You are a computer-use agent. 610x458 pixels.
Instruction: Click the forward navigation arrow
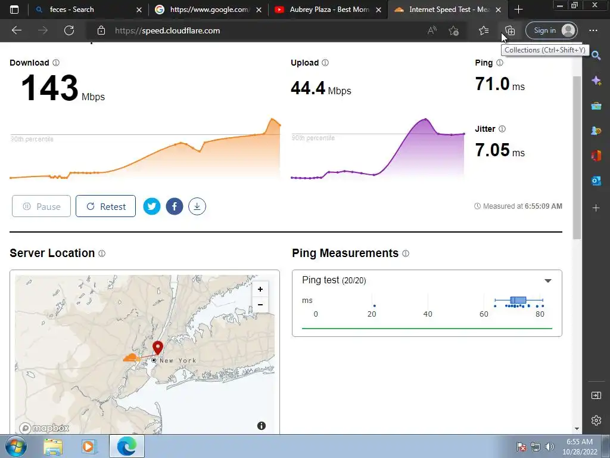coord(43,30)
